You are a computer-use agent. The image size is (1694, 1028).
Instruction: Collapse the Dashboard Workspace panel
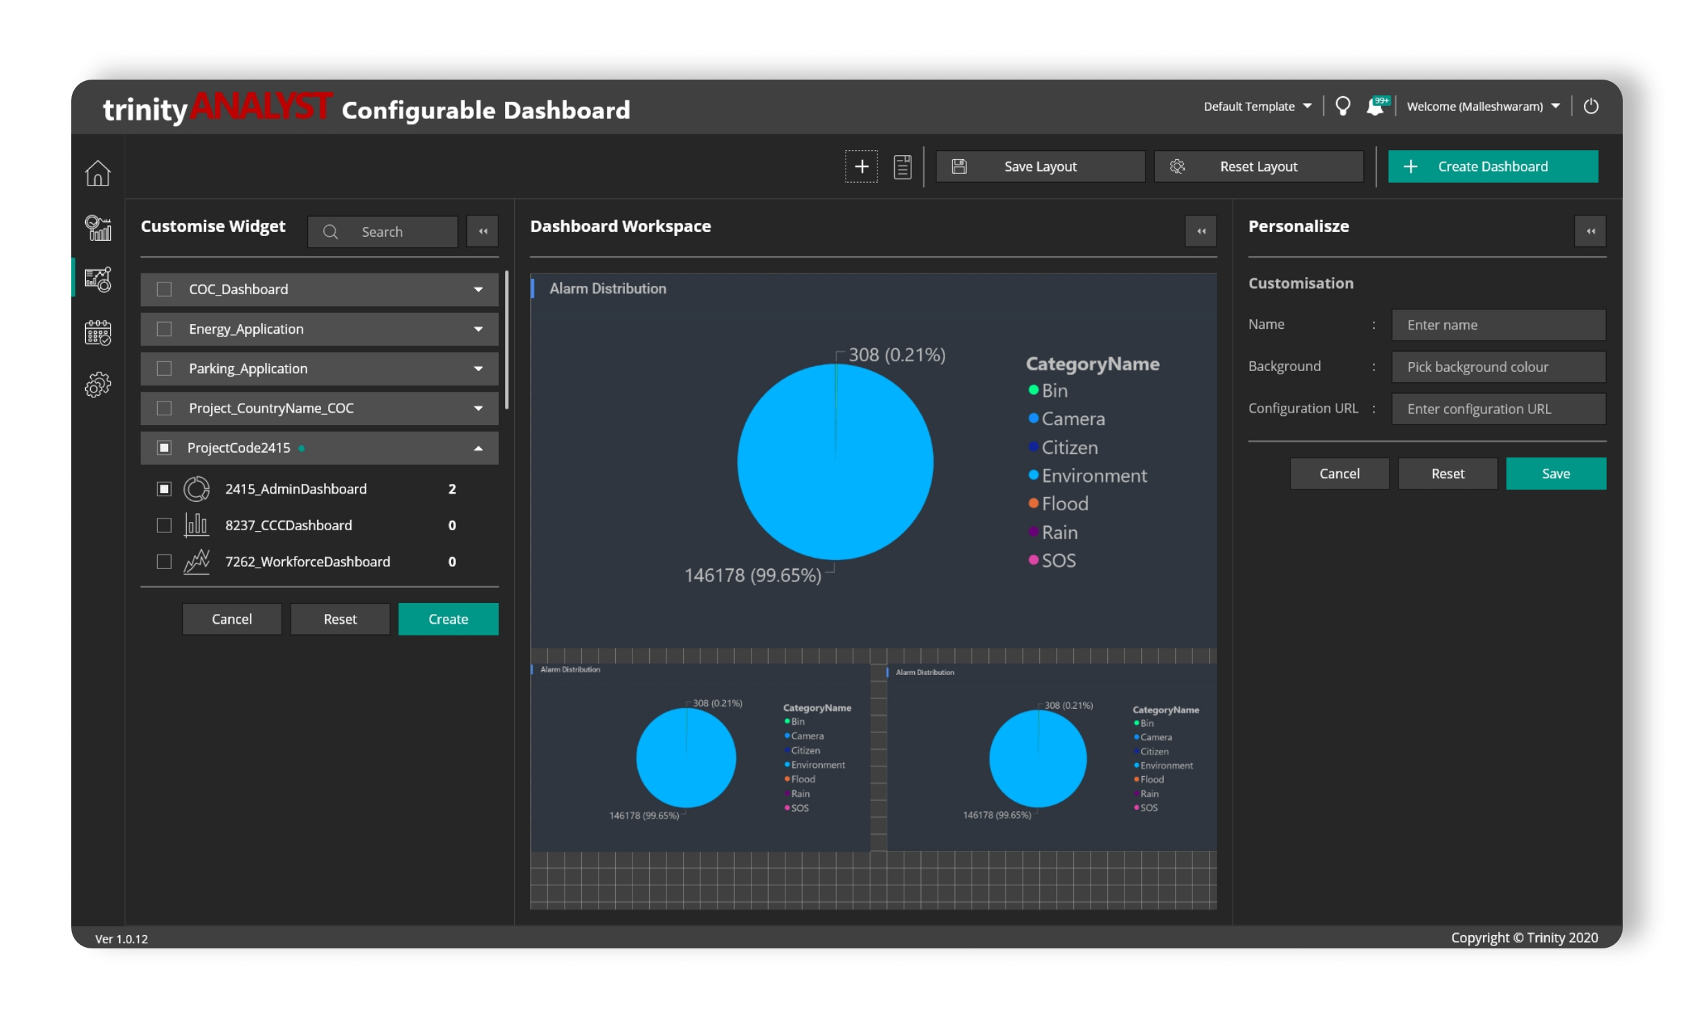click(x=1201, y=231)
